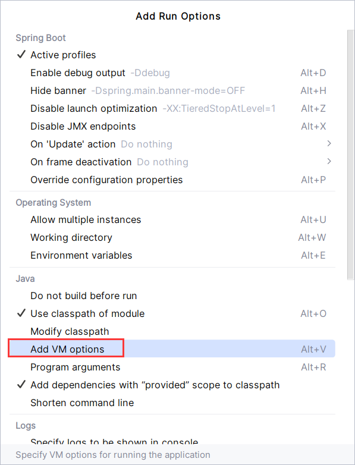This screenshot has width=355, height=465.
Task: Click the vertical scrollbar of the options list
Action: [x=351, y=155]
